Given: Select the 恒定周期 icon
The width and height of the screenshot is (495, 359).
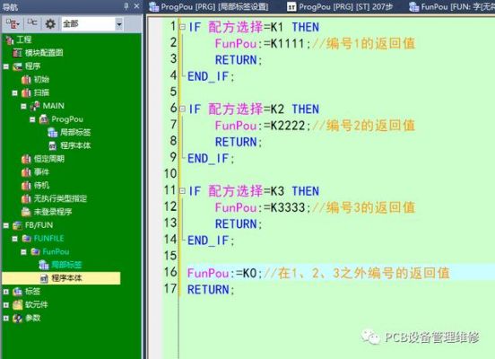Looking at the screenshot, I should (26, 159).
